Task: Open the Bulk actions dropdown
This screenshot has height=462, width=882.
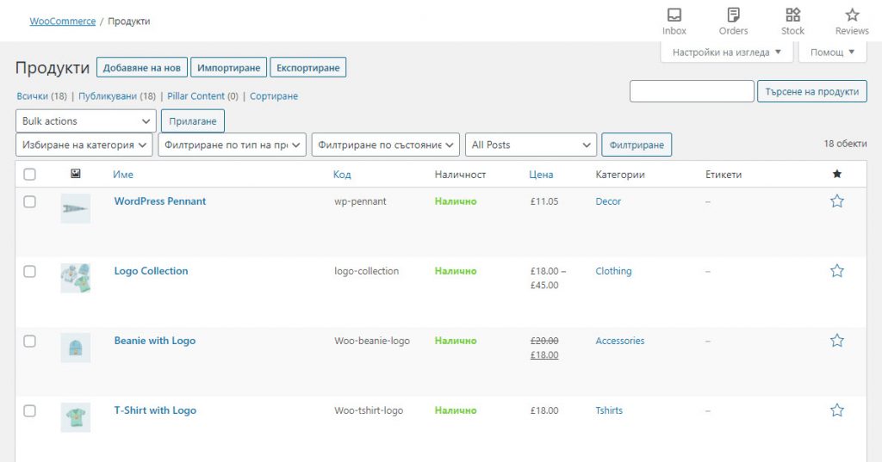Action: pyautogui.click(x=86, y=120)
